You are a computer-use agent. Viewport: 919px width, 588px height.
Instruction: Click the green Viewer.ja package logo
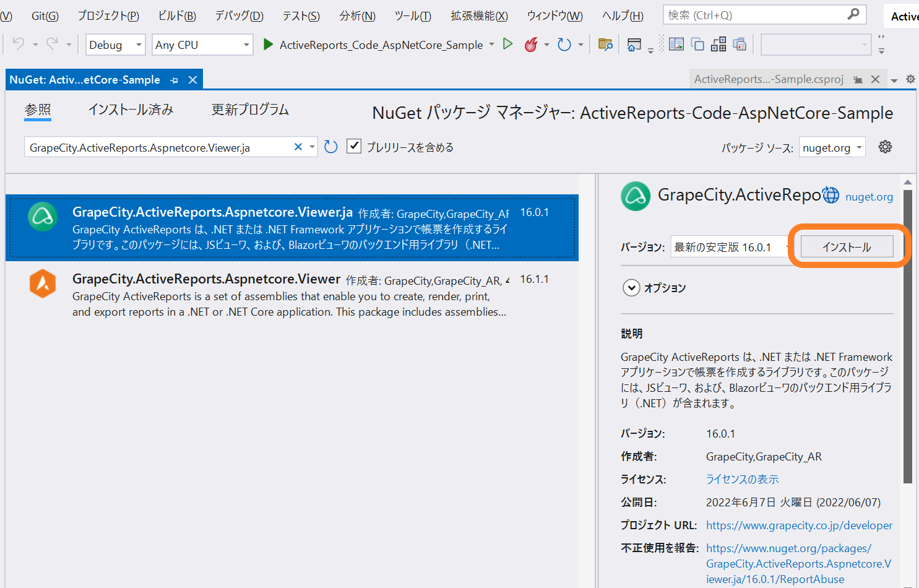click(x=43, y=217)
